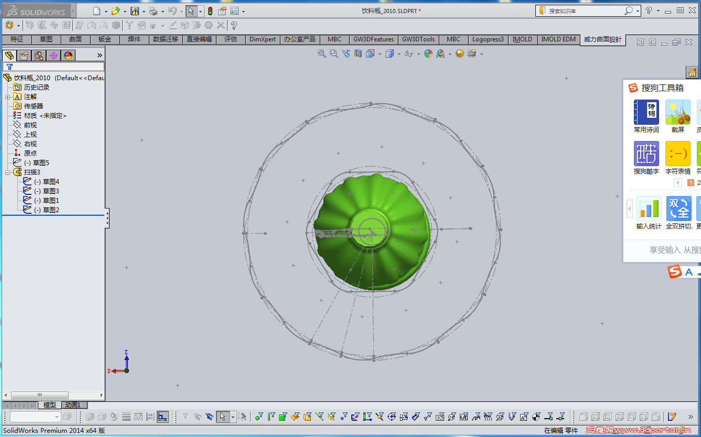Click in the 搜索知识库 search box
701x437 pixels.
tap(585, 10)
